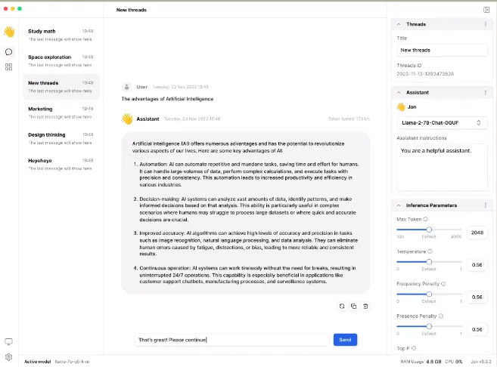Open the Design thinking thread
Image resolution: width=497 pixels, height=367 pixels.
pos(61,138)
